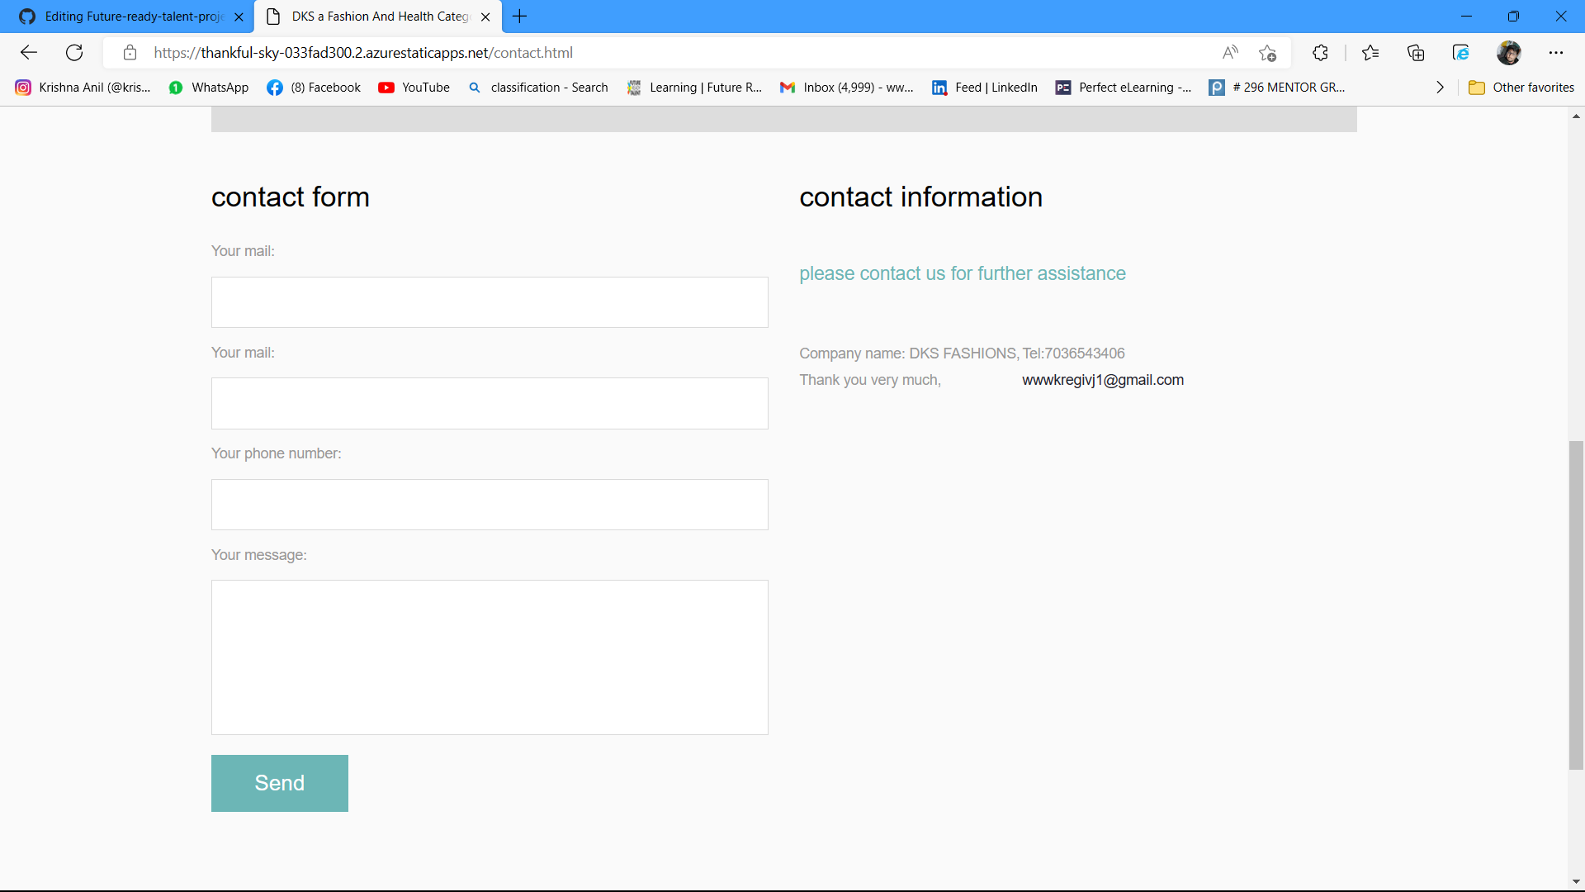Open the Collections icon
The height and width of the screenshot is (892, 1585).
pyautogui.click(x=1416, y=53)
